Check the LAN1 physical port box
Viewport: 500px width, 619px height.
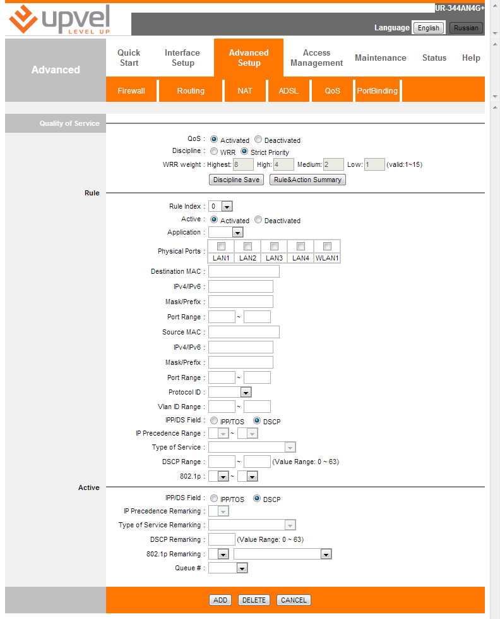tap(221, 246)
